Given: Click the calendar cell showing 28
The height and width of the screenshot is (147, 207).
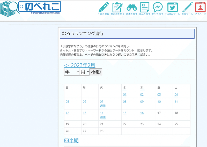Looking at the screenshot, I should point(110,131).
